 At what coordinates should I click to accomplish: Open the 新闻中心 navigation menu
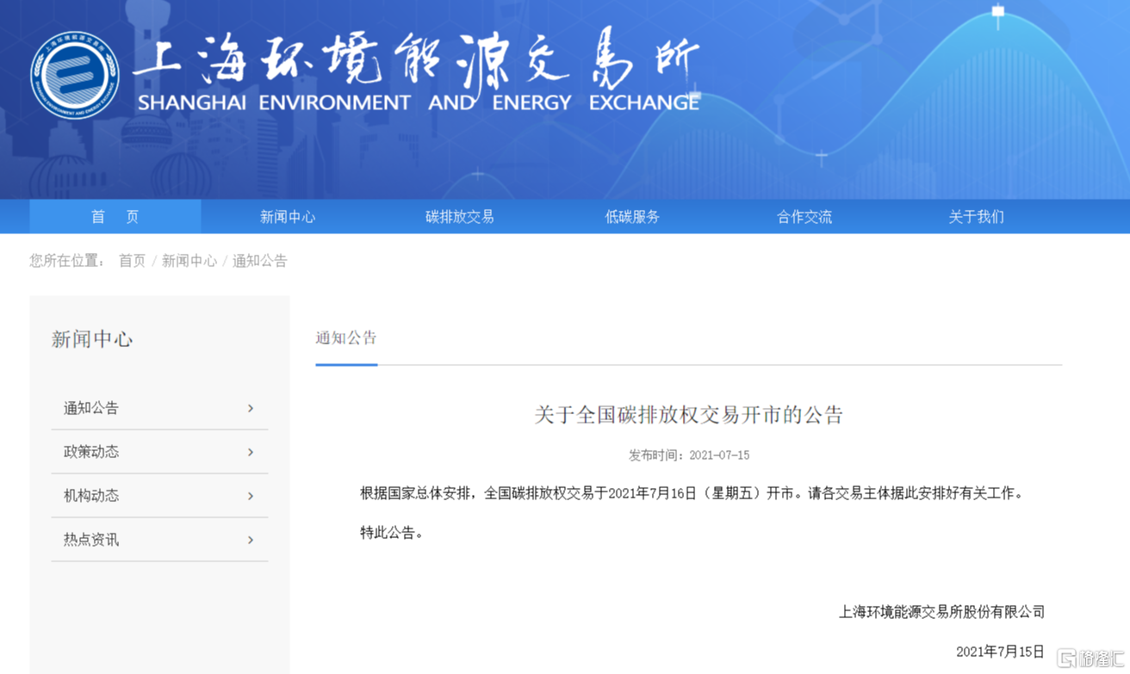point(288,217)
